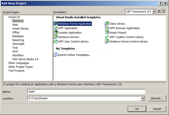Choose the WPF Custom Control Library label
Screen dimensions: 169x115
[126, 37]
